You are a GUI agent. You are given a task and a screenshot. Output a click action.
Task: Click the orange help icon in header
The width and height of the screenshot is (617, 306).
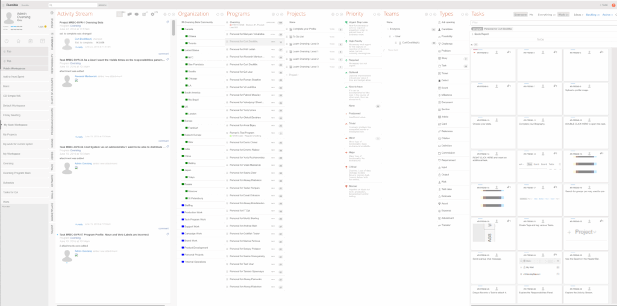pos(613,5)
